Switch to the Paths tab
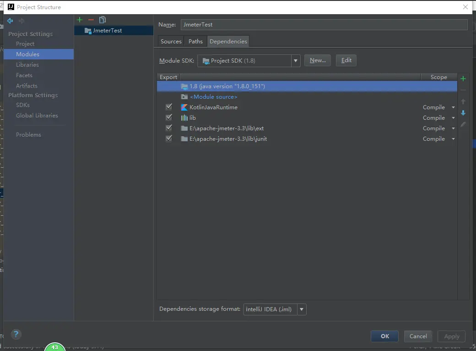The height and width of the screenshot is (351, 476). click(x=195, y=42)
